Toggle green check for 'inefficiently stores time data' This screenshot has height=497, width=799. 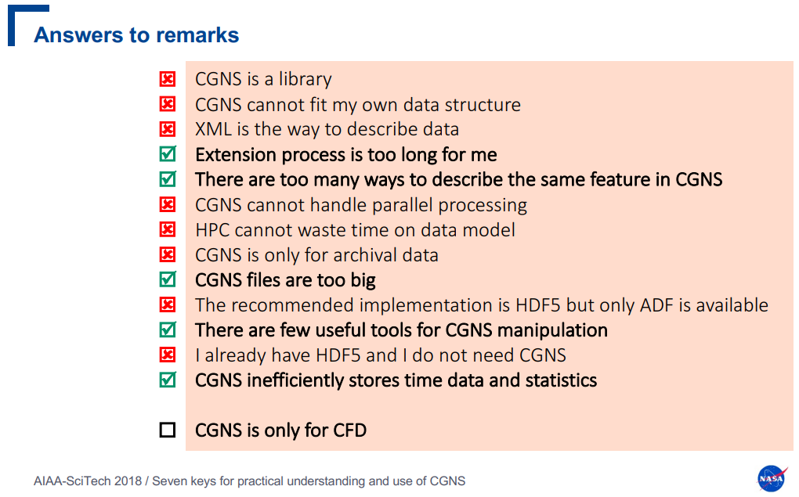(168, 380)
